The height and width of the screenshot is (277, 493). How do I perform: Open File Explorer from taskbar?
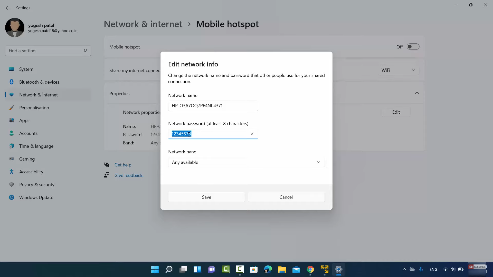click(x=282, y=269)
